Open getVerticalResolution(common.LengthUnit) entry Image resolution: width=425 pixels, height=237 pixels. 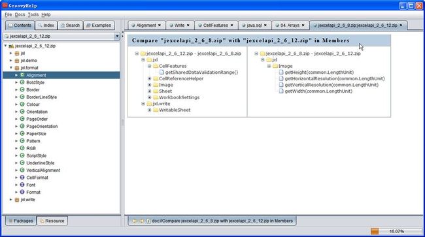click(x=331, y=85)
